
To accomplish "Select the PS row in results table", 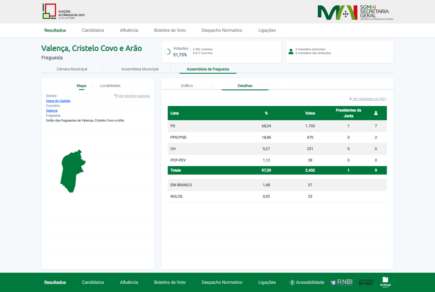I will [277, 126].
